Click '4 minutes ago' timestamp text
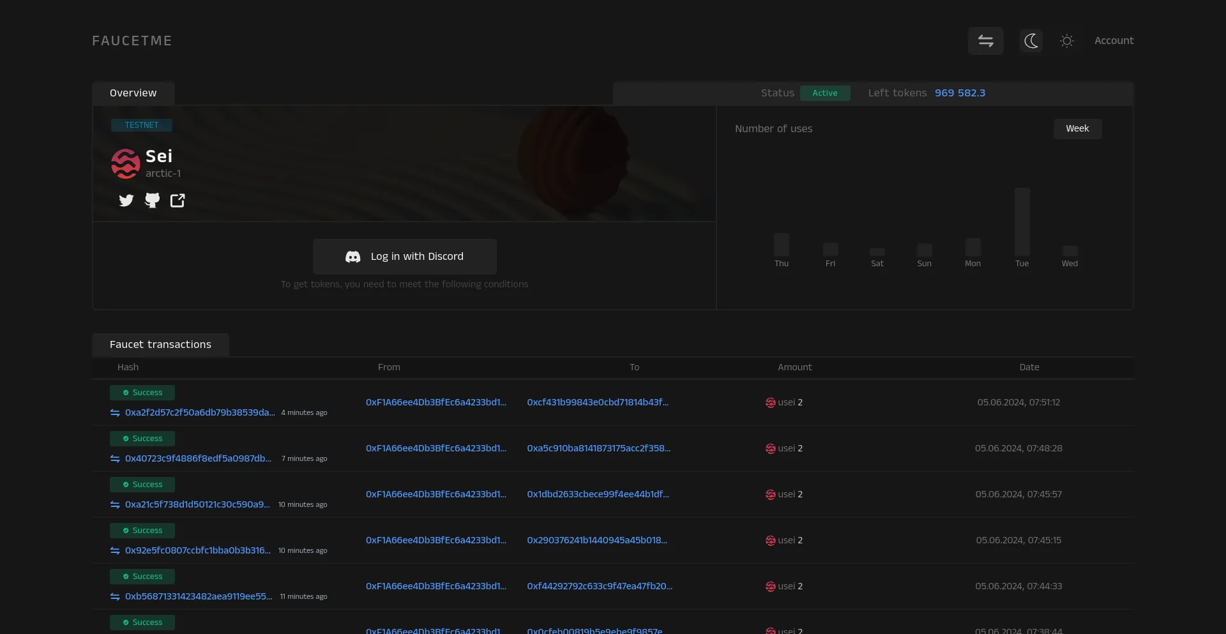The width and height of the screenshot is (1226, 634). coord(304,412)
